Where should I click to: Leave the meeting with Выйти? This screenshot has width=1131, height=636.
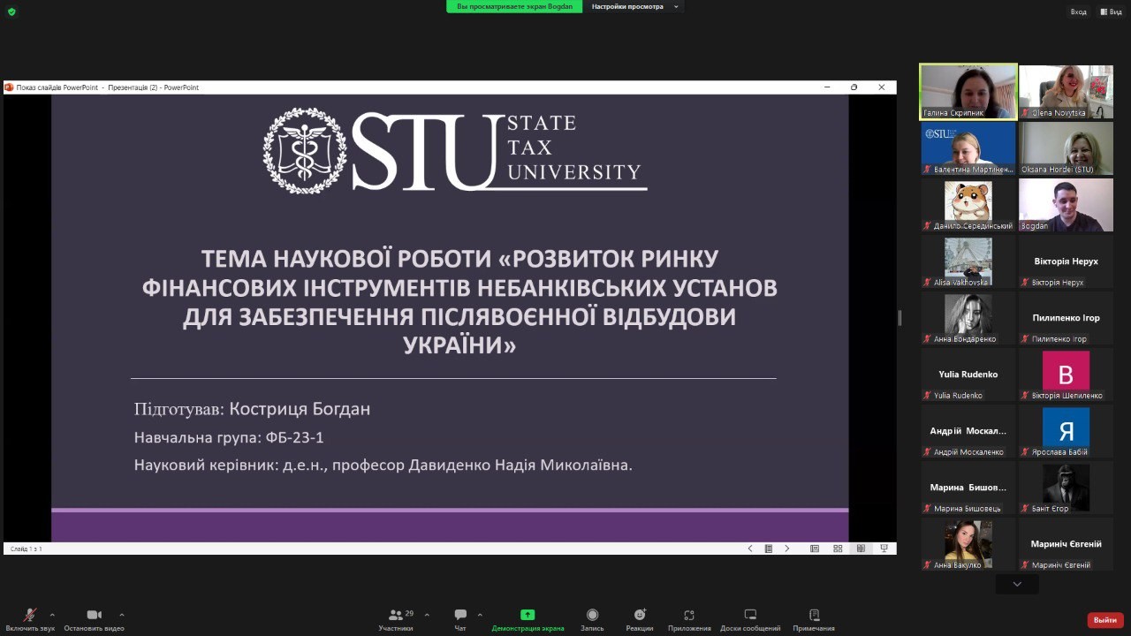1105,620
